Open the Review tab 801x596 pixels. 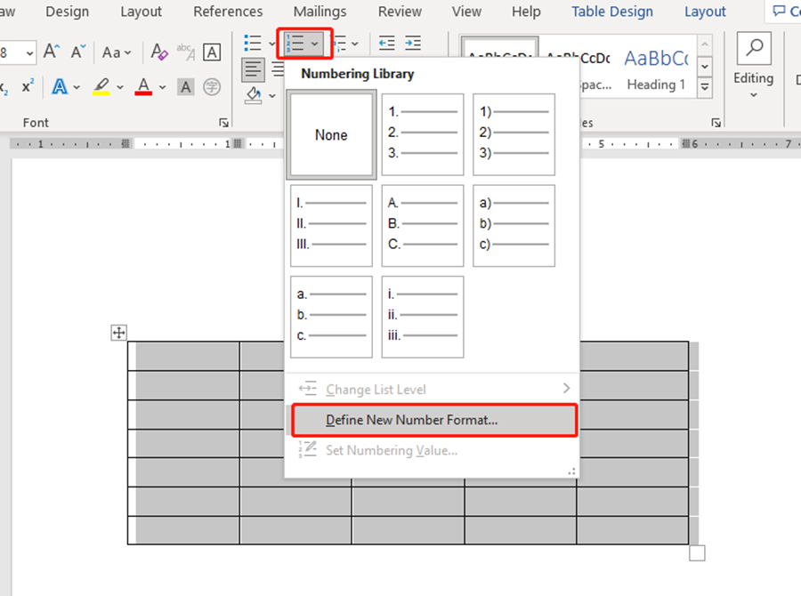(x=400, y=12)
